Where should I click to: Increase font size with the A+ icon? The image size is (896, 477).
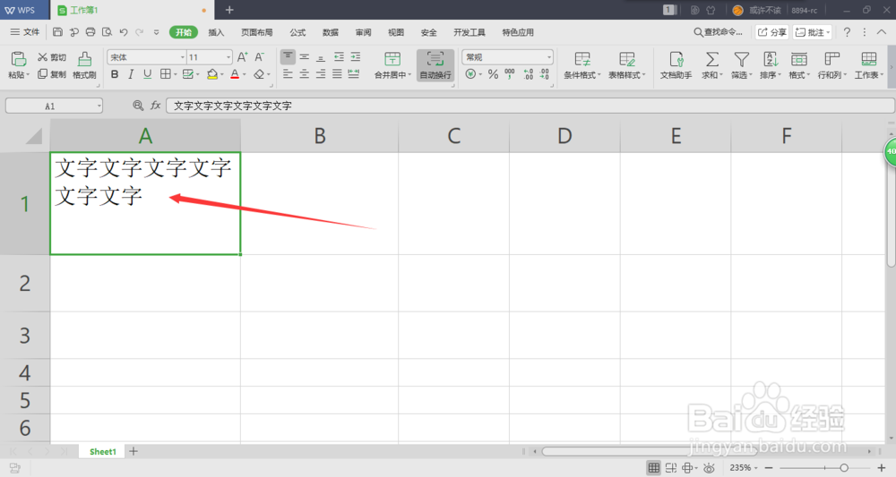pos(242,57)
